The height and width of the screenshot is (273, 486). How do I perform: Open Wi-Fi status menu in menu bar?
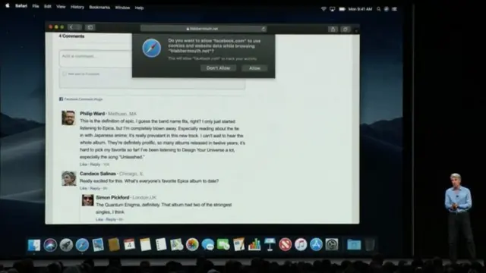pyautogui.click(x=323, y=9)
